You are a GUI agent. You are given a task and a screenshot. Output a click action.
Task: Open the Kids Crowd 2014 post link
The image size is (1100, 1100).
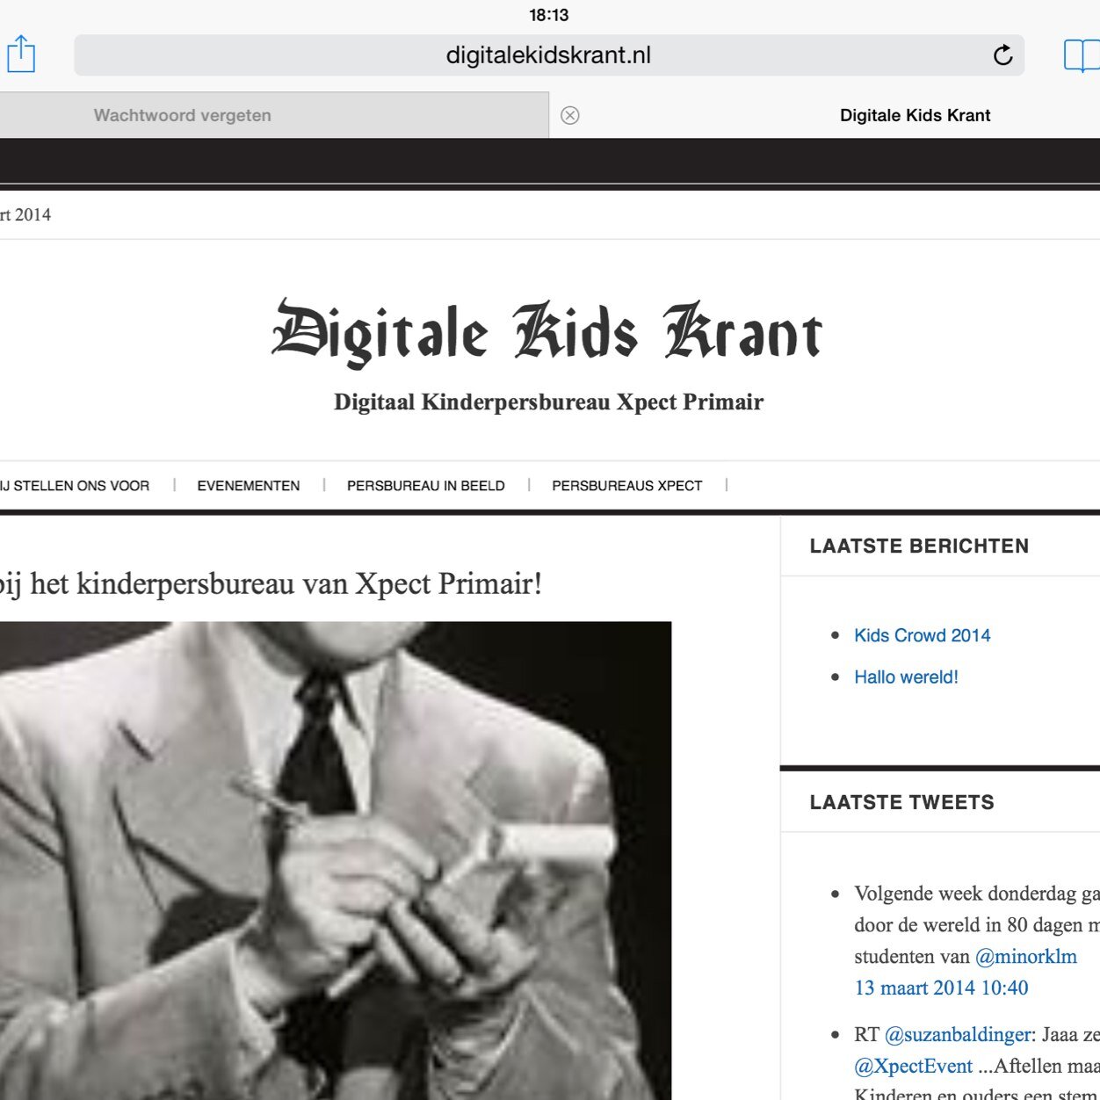922,635
